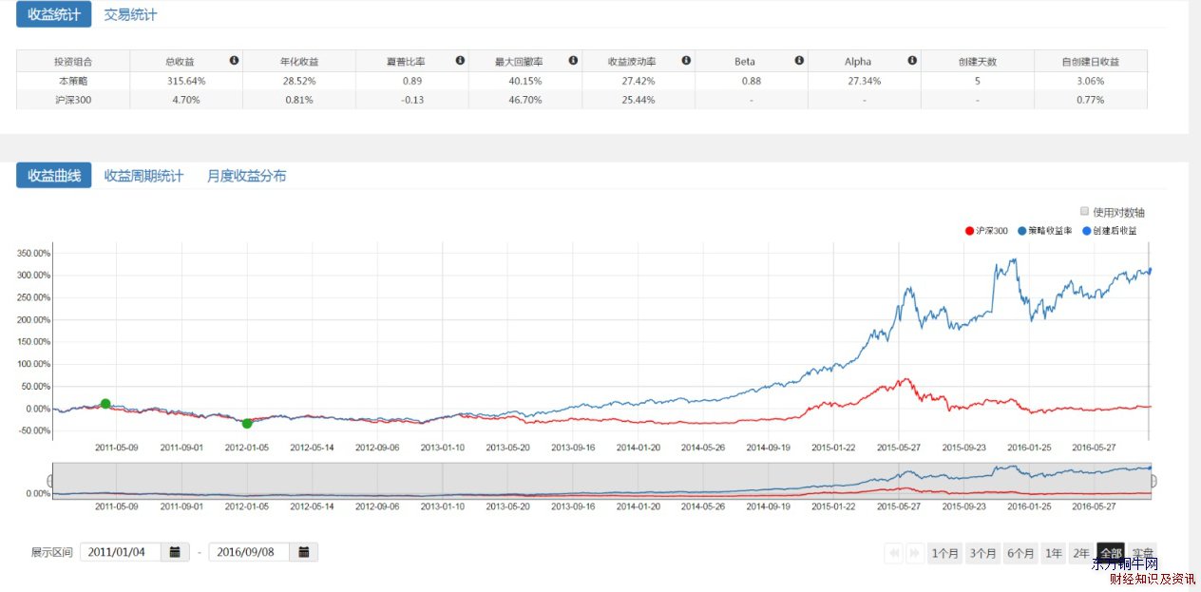Click the info icon beside 夏普比率
The width and height of the screenshot is (1201, 592).
[460, 60]
